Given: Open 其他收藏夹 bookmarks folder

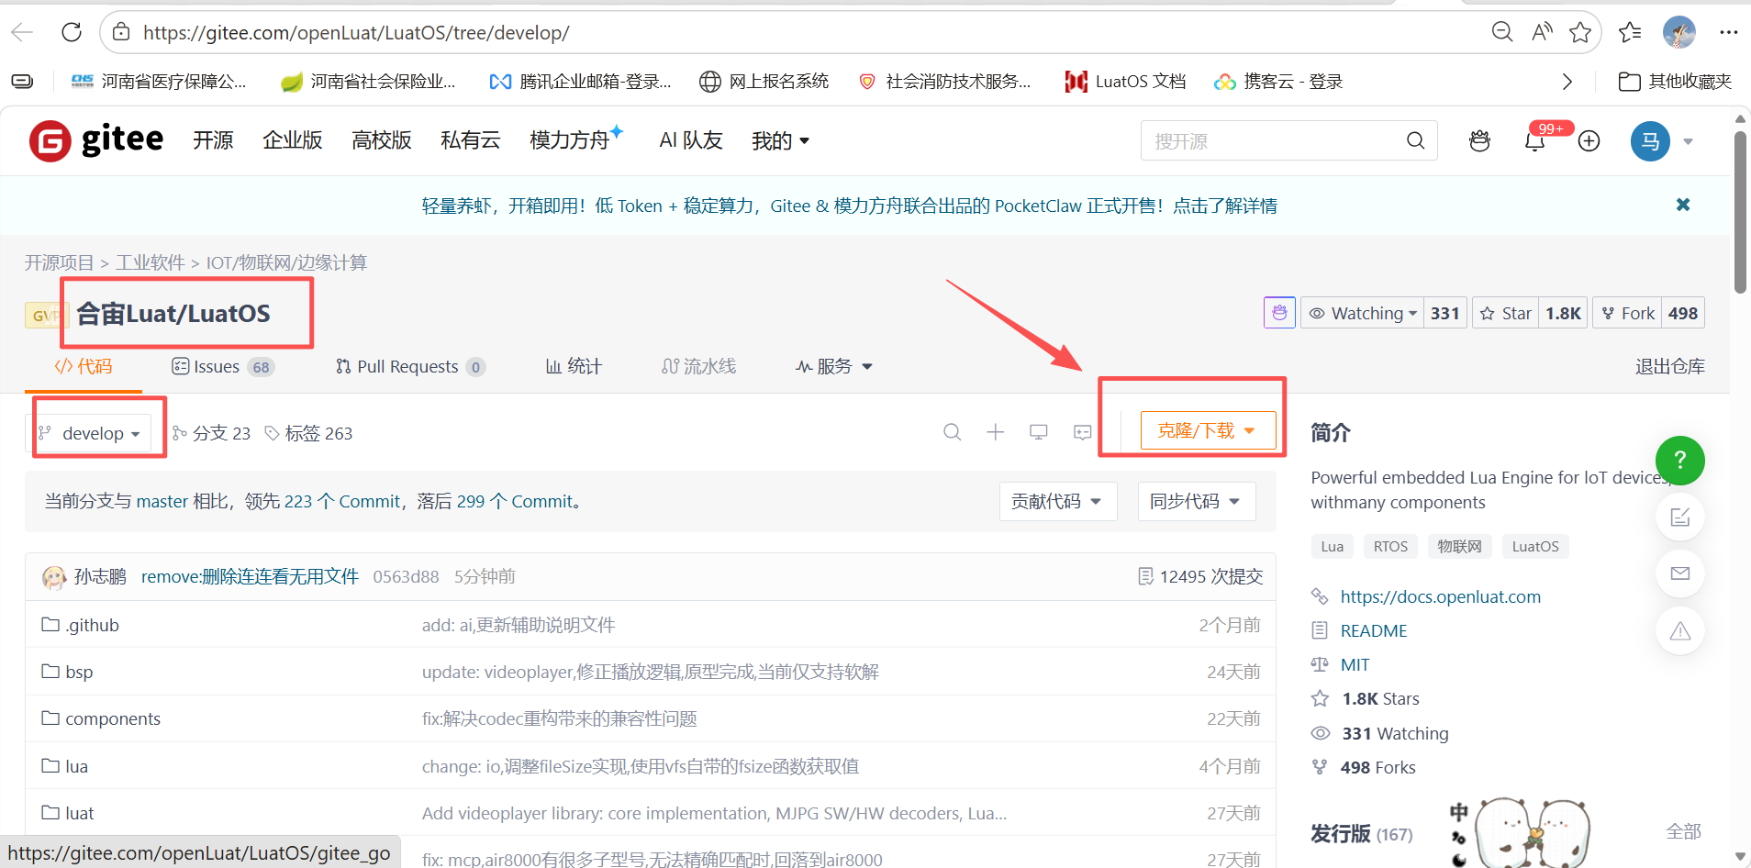Looking at the screenshot, I should point(1675,82).
